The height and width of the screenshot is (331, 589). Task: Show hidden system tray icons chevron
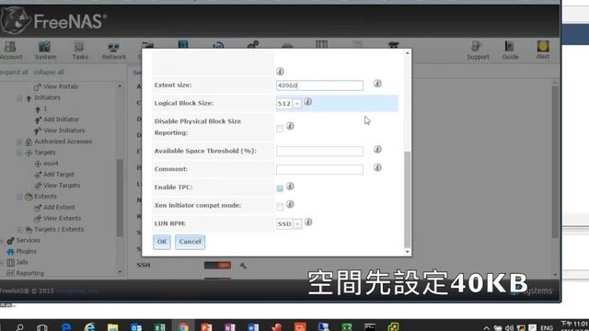[x=487, y=328]
